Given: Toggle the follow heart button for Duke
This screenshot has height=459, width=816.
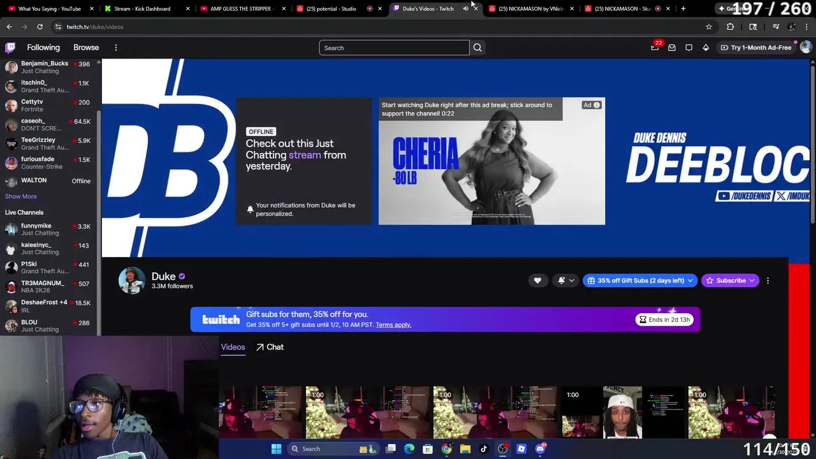Looking at the screenshot, I should pyautogui.click(x=537, y=280).
